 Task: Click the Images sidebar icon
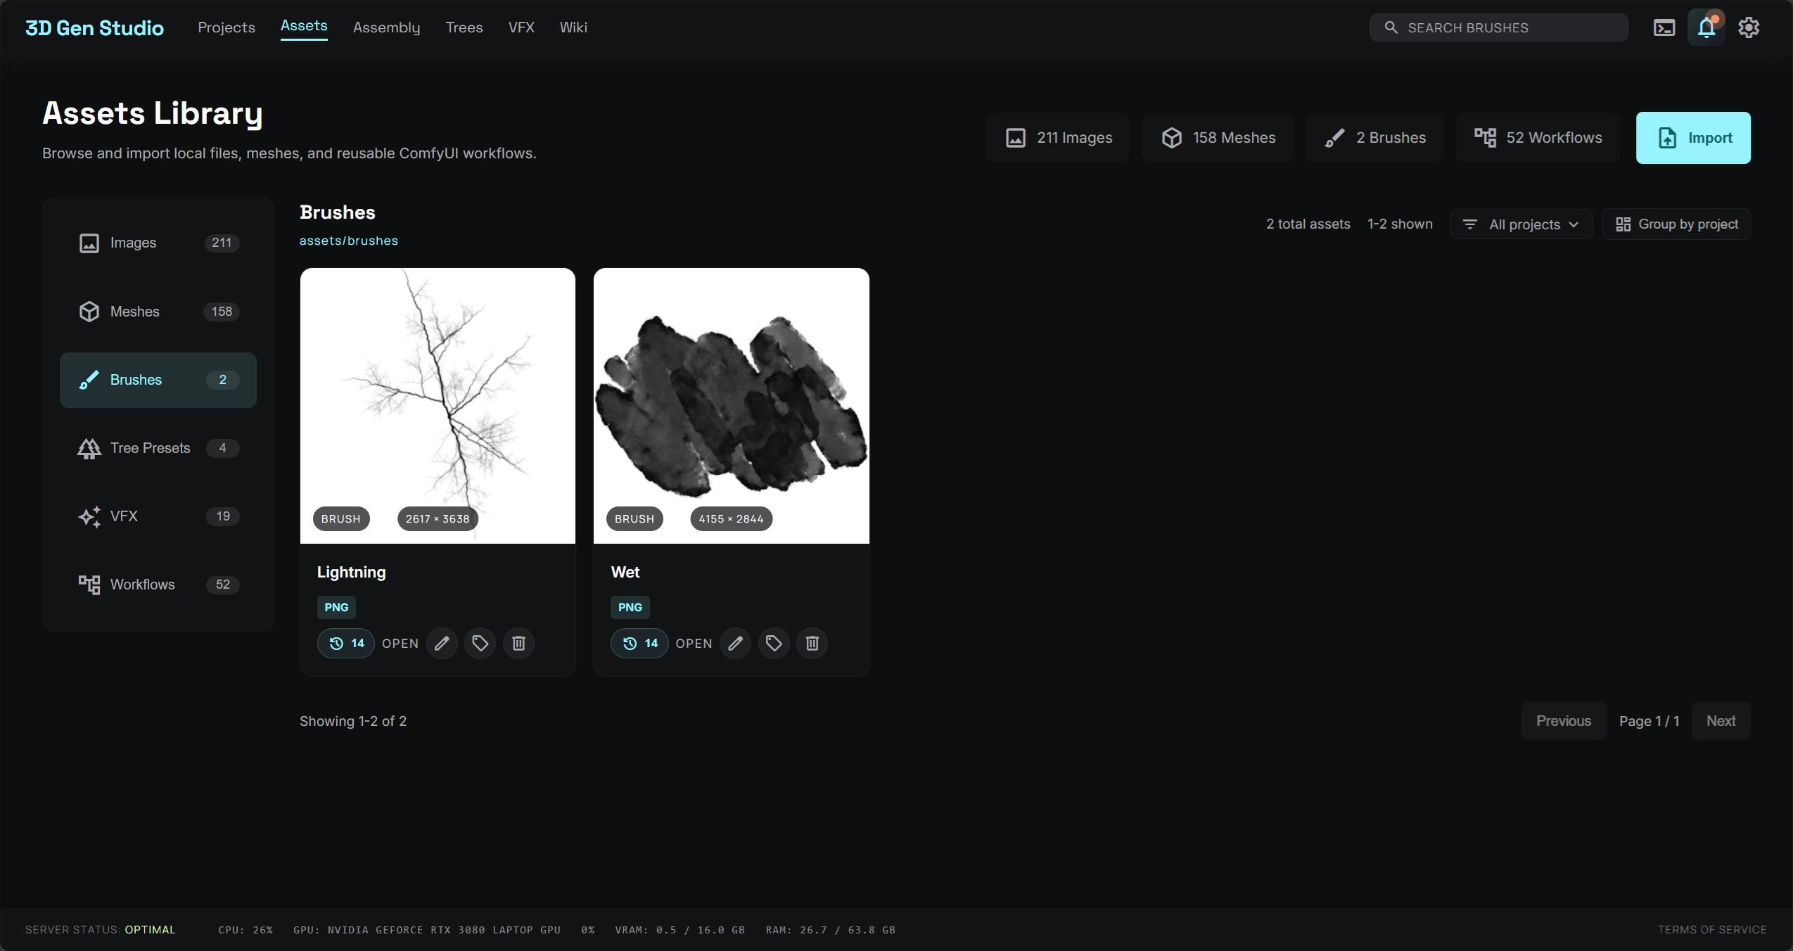[x=89, y=243]
